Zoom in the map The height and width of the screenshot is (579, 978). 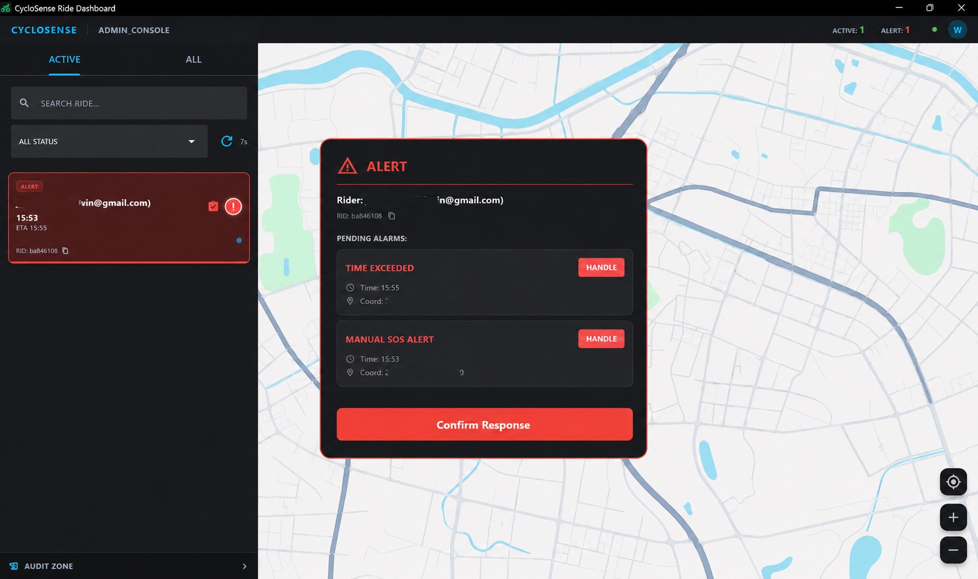[953, 517]
